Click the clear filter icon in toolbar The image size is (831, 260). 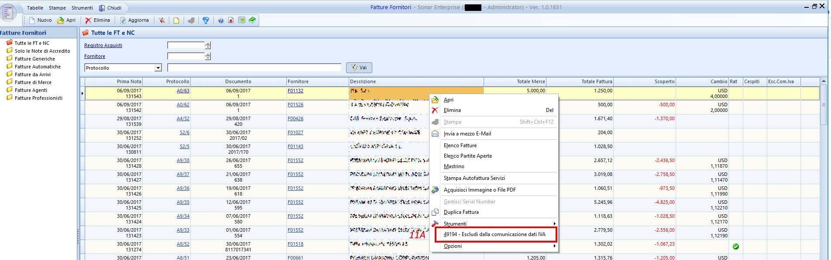pyautogui.click(x=162, y=20)
